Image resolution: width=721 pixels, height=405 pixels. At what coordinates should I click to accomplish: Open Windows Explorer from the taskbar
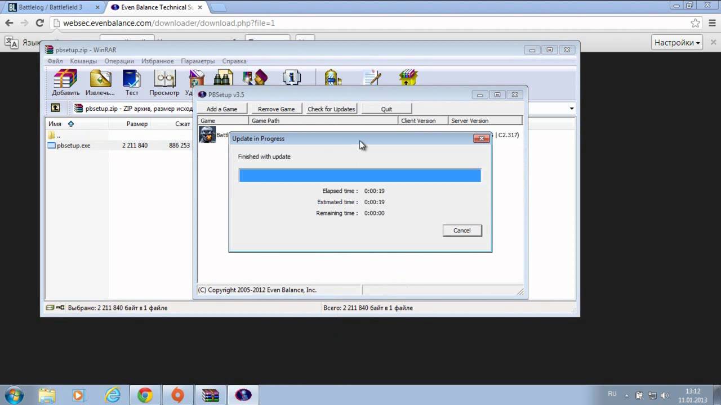(47, 395)
